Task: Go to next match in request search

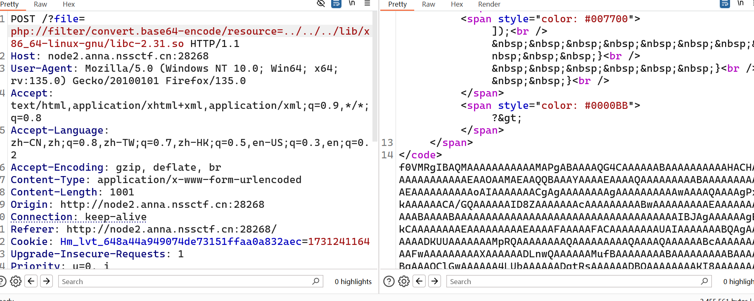Action: [x=46, y=281]
